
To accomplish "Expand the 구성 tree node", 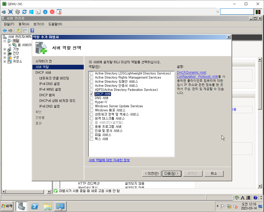I will tap(5, 57).
